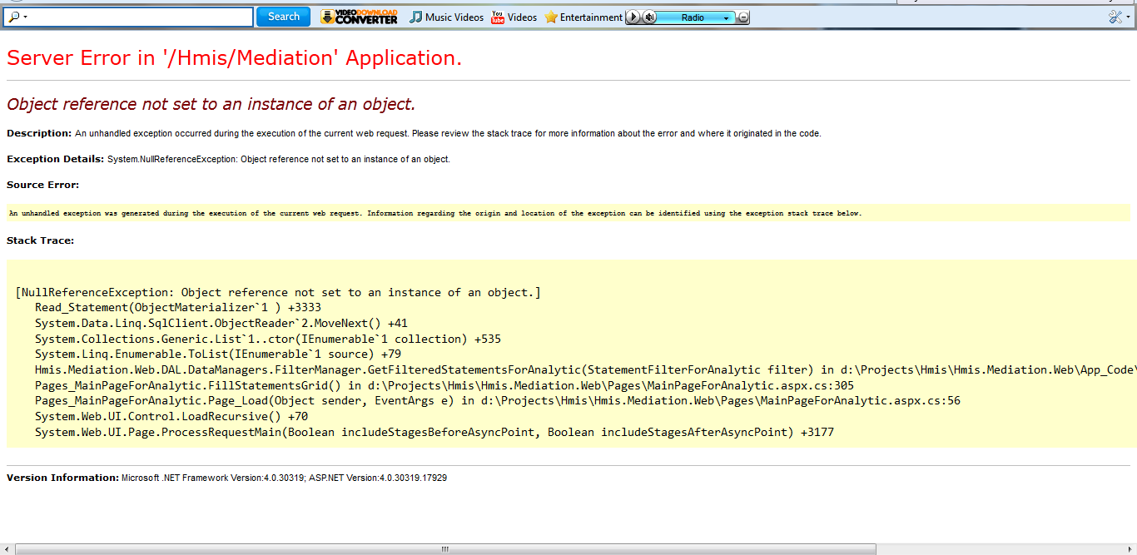Click the NullReferenceException stack trace line
Screen dimensions: 1137x555
coord(278,292)
